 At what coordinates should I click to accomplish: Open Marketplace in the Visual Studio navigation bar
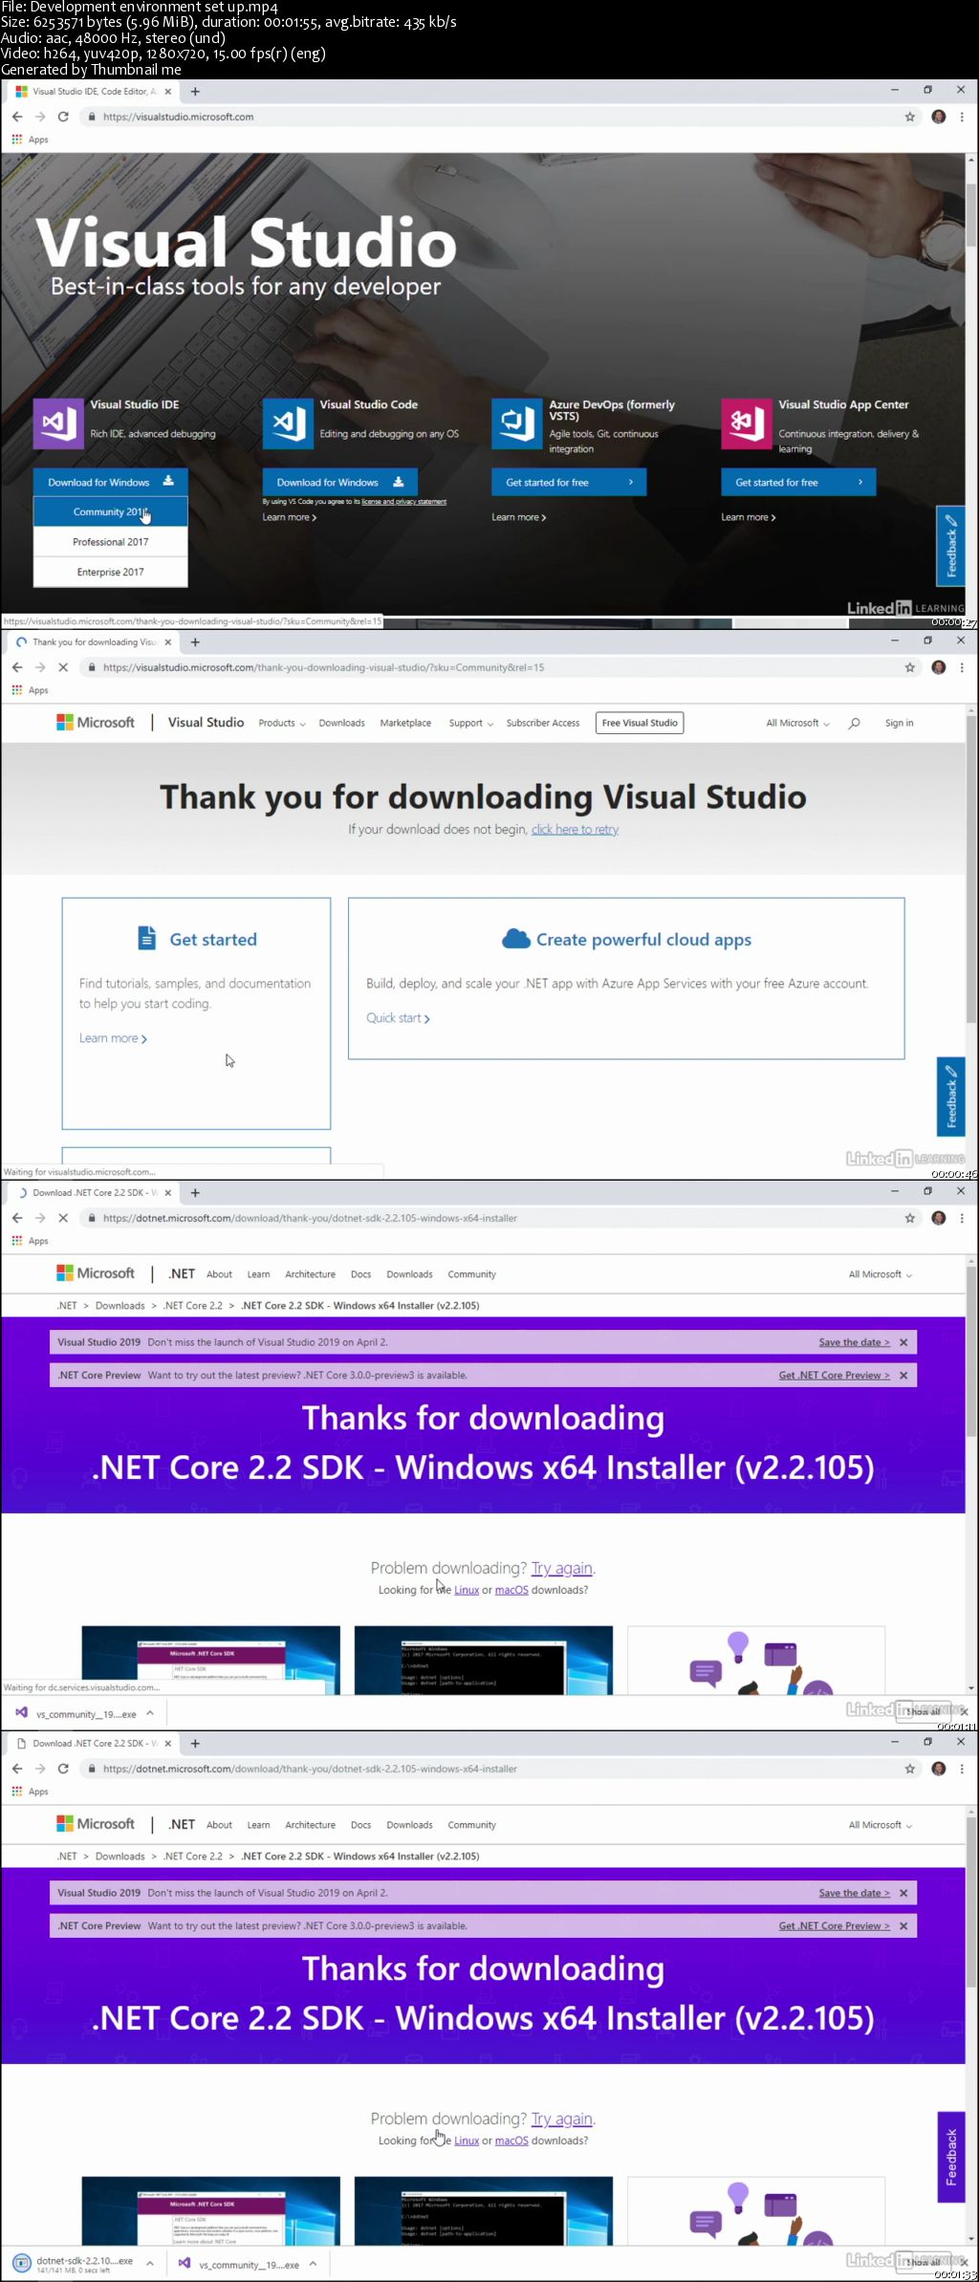[x=405, y=723]
